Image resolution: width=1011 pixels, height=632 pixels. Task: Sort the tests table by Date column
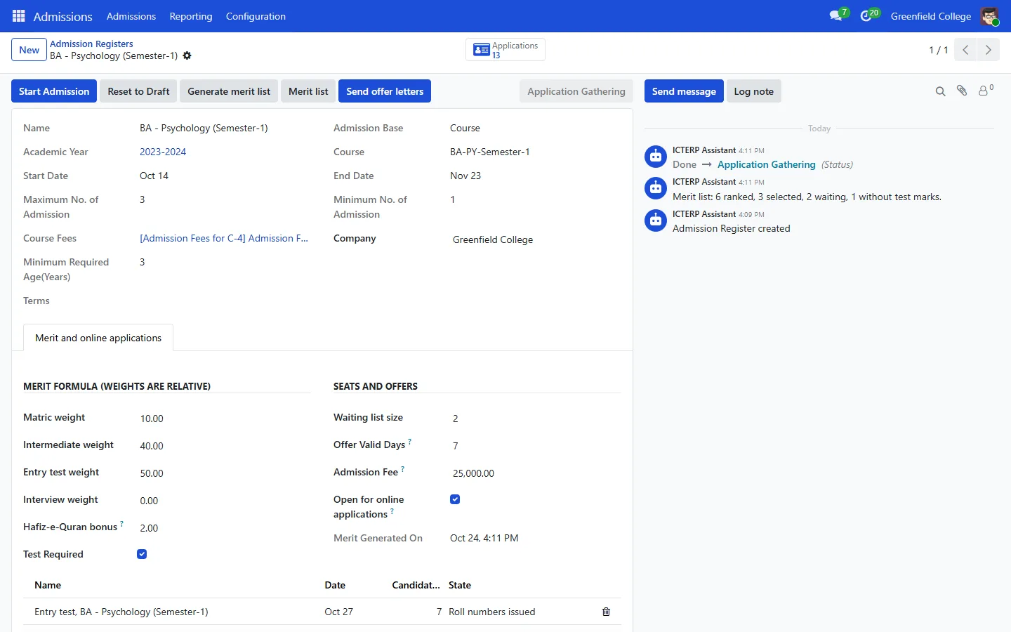(335, 585)
